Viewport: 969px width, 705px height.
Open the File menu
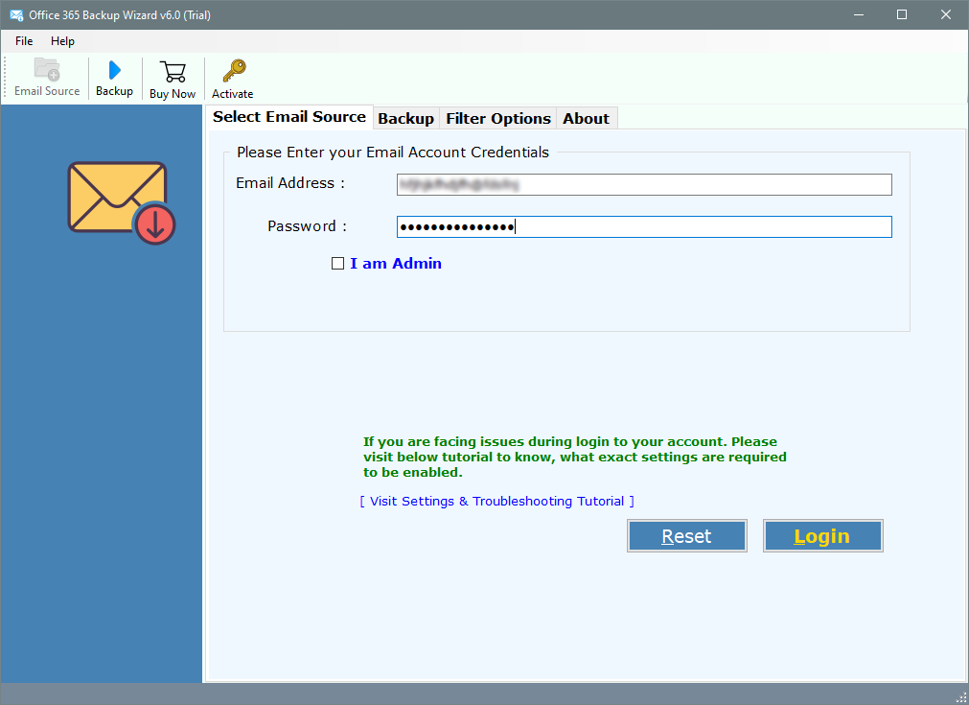[24, 41]
